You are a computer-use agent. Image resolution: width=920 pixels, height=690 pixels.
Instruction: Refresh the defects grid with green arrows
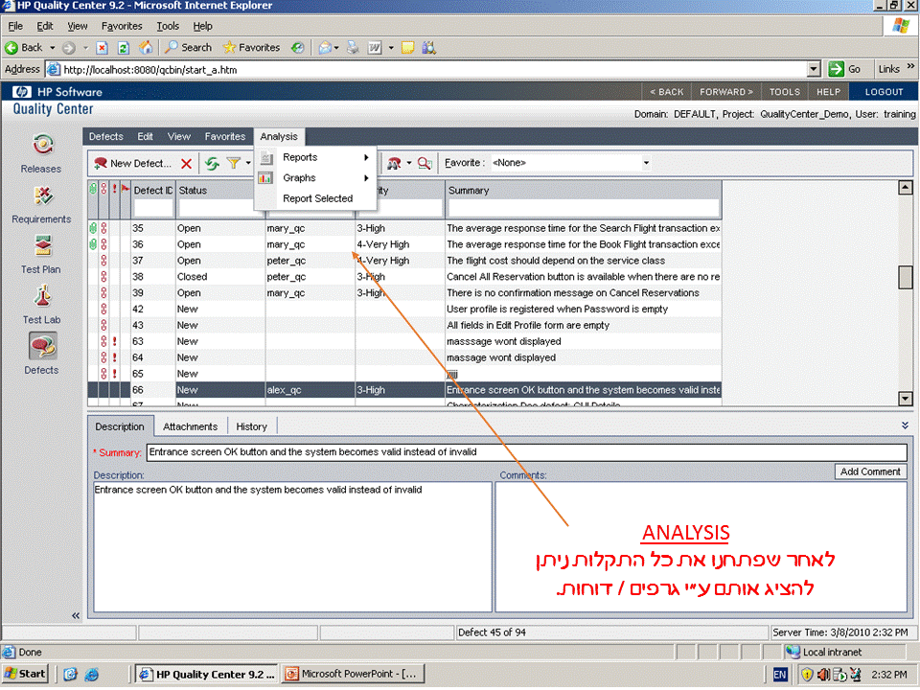point(212,164)
